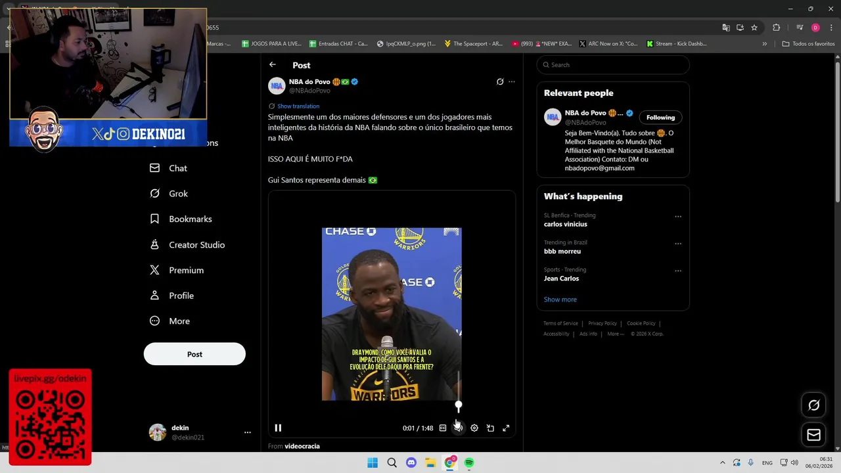The height and width of the screenshot is (473, 841).
Task: Go to Bookmarks in the sidebar
Action: coord(181,219)
